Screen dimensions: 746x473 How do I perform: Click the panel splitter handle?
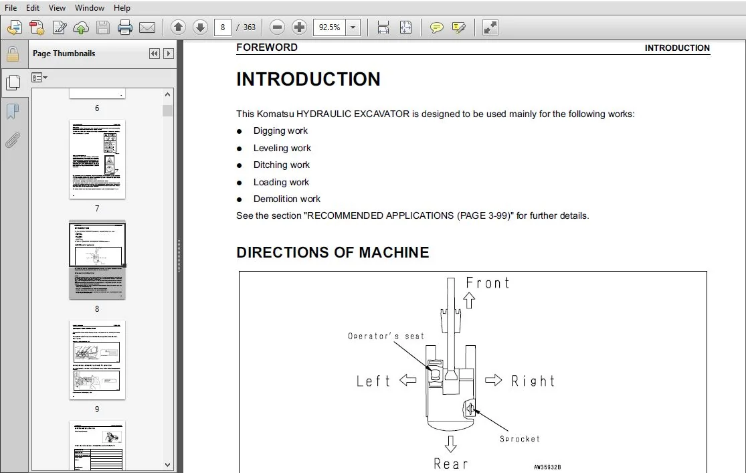179,256
